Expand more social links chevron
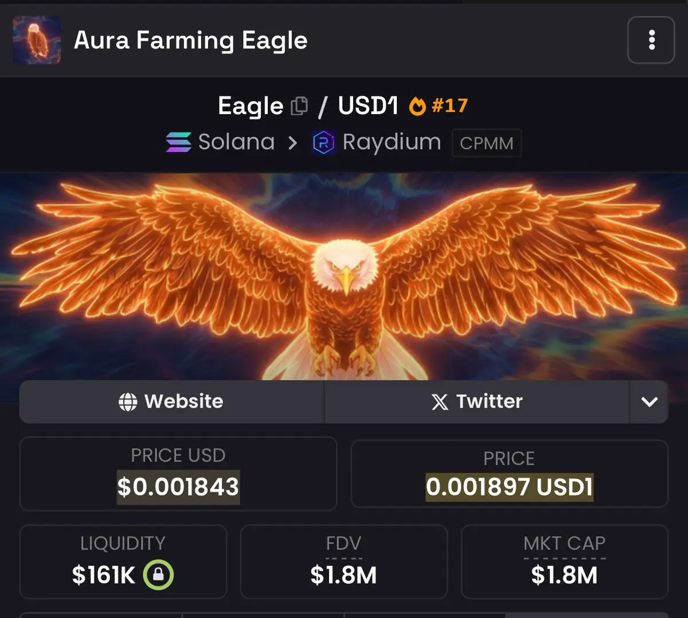The width and height of the screenshot is (688, 618). pos(649,402)
